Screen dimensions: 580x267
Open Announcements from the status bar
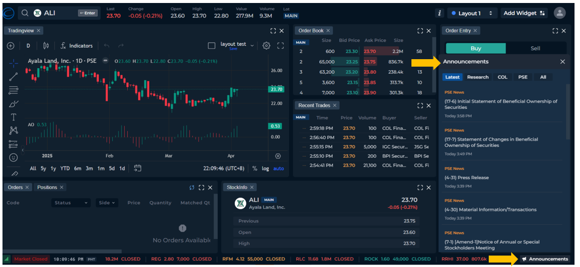pos(545,259)
